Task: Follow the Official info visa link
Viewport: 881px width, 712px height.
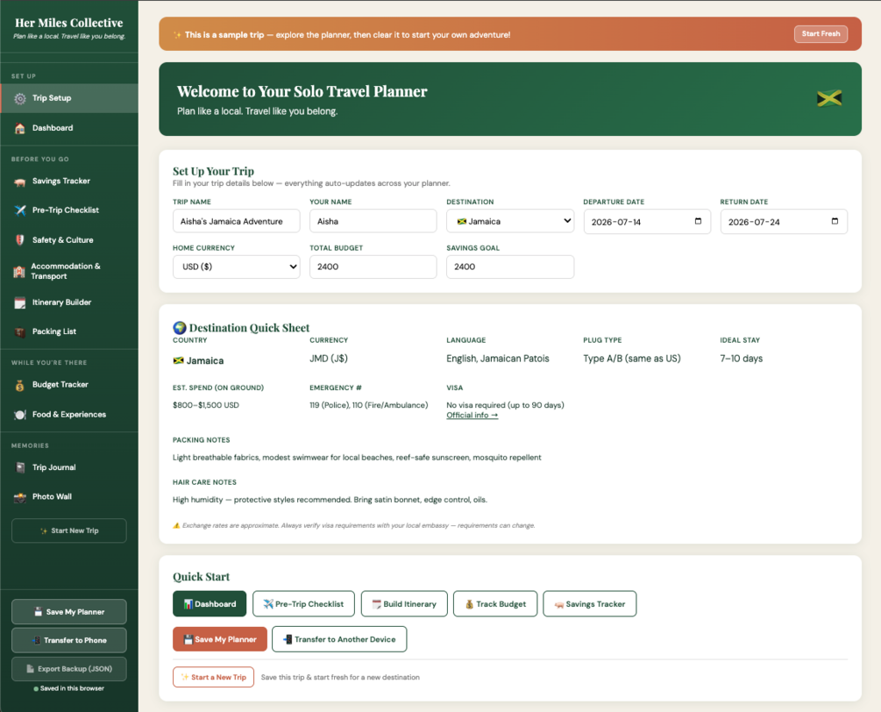Action: pyautogui.click(x=472, y=416)
